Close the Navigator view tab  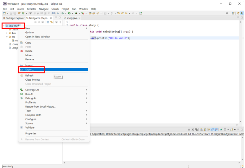tap(51, 18)
